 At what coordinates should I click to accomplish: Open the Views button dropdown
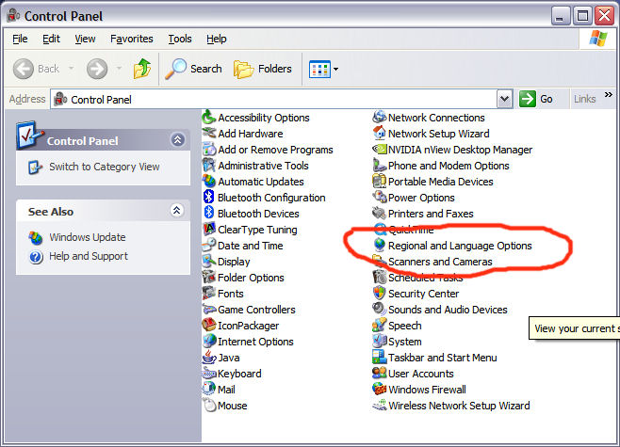pos(335,69)
